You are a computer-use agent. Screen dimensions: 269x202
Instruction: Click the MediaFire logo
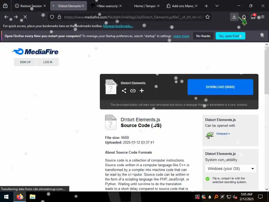coord(35,52)
